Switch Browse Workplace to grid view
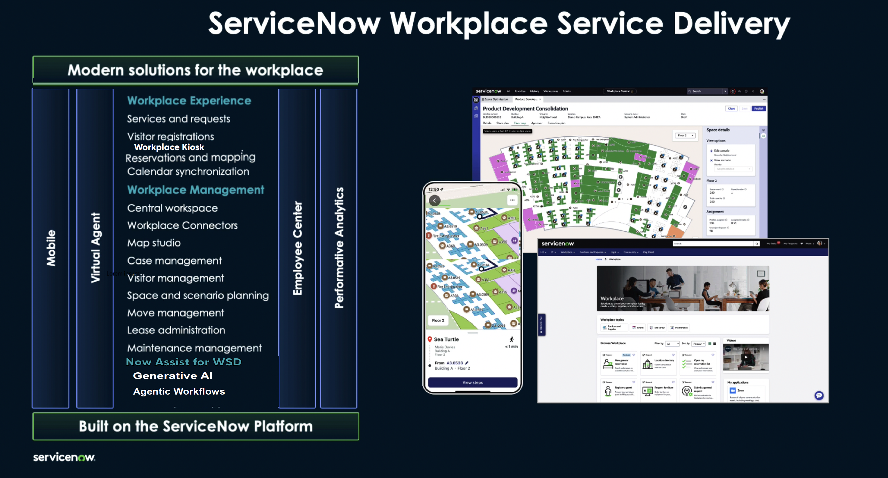The image size is (888, 478). [710, 344]
